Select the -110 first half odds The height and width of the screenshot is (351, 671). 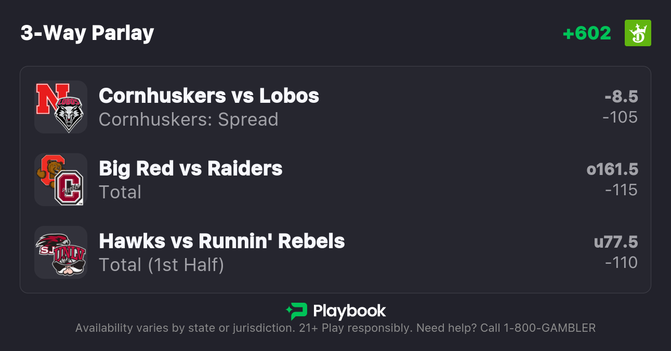621,263
